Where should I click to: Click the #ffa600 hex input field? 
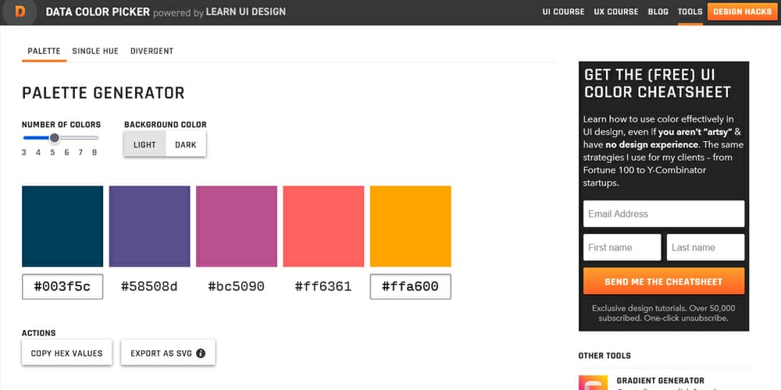[411, 286]
